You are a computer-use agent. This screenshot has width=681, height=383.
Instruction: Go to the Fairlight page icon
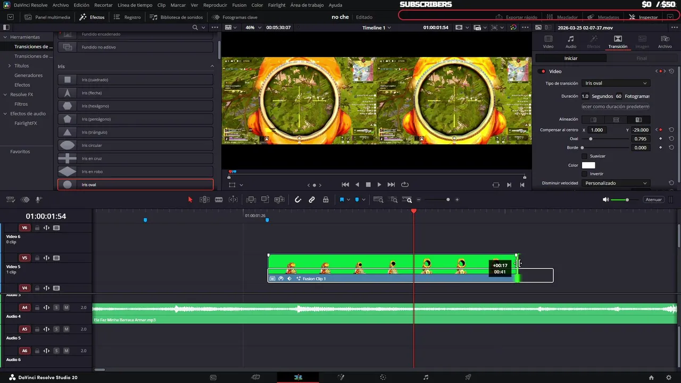point(426,377)
